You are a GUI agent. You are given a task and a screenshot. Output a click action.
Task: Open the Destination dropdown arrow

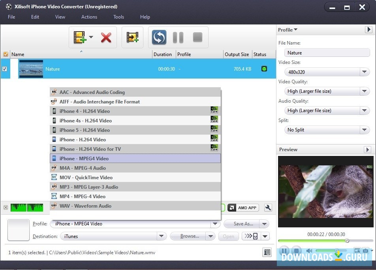161,236
